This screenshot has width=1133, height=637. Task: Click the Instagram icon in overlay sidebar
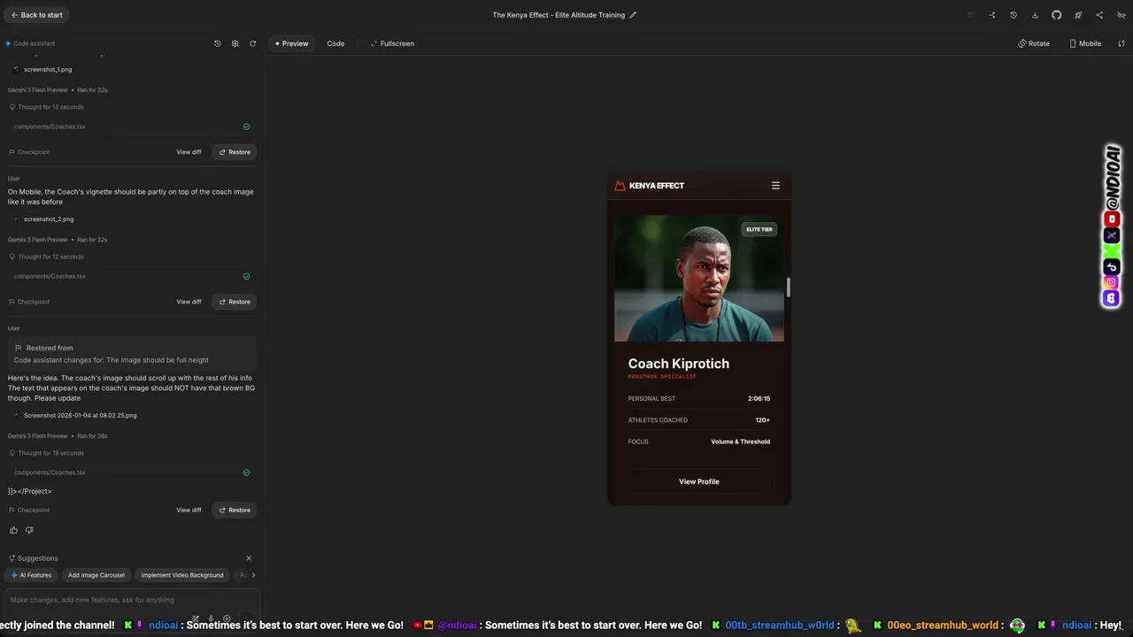[x=1112, y=282]
